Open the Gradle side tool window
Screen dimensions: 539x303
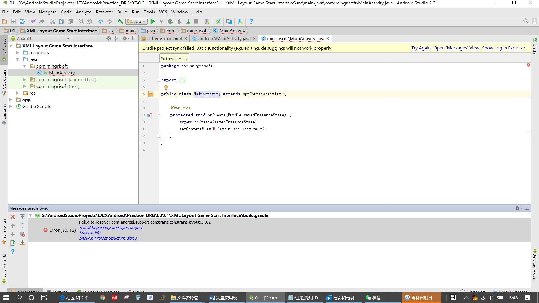click(535, 46)
